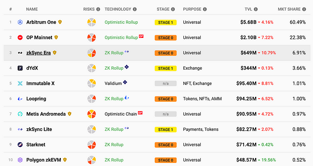Click the Loopring tech badge after ZK Rollup
Image resolution: width=313 pixels, height=166 pixels.
click(x=127, y=98)
